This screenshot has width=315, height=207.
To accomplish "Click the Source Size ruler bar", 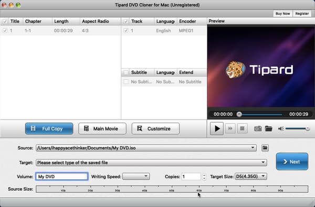I will click(x=172, y=189).
